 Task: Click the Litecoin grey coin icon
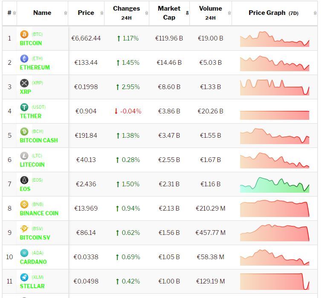click(24, 156)
